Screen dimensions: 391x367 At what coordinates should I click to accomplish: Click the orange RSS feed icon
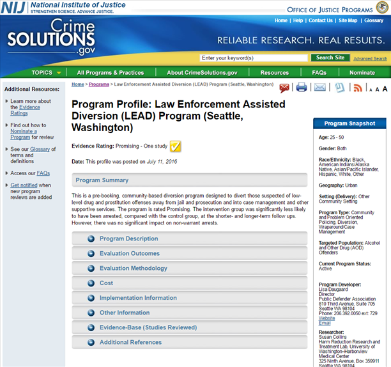[x=358, y=88]
